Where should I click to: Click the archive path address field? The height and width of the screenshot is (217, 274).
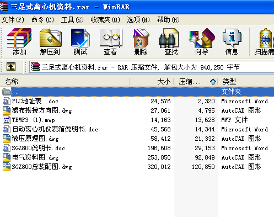(x=152, y=67)
